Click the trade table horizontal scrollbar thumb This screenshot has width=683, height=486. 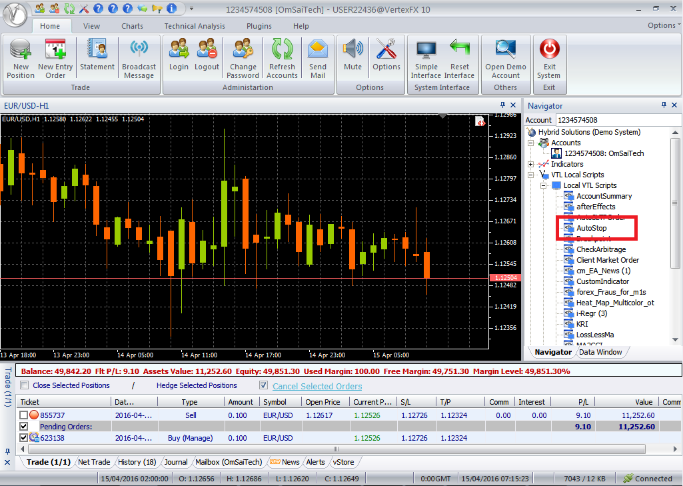pyautogui.click(x=337, y=449)
